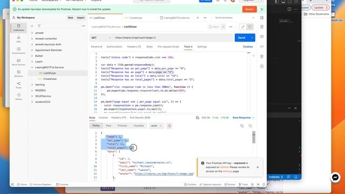
Task: Click the filter icon in collections sidebar
Action: pos(39,26)
